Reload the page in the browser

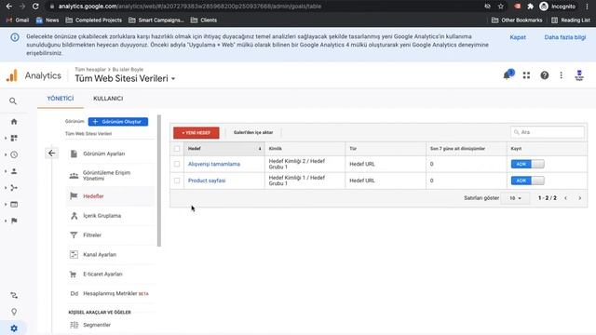coord(35,7)
